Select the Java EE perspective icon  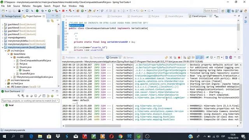[x=228, y=11]
